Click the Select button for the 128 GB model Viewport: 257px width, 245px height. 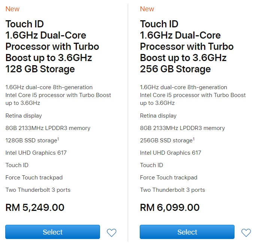click(52, 232)
